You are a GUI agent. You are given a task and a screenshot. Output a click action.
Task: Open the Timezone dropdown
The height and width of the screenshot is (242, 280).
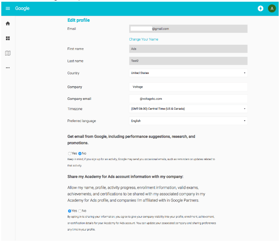pyautogui.click(x=188, y=109)
